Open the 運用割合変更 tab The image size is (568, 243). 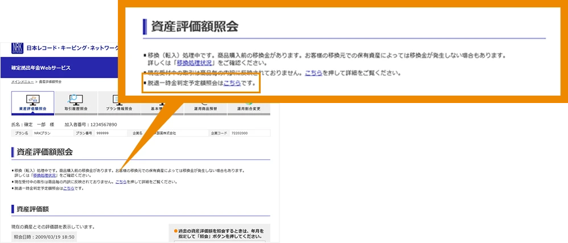(x=249, y=108)
